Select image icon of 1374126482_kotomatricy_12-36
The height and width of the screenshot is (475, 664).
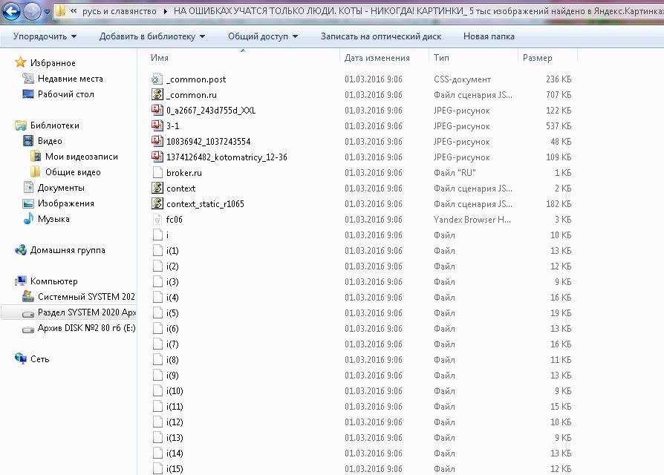157,157
